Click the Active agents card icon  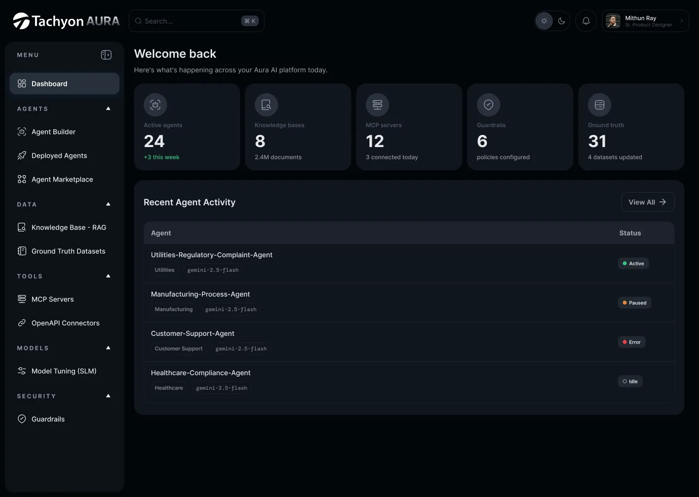[x=155, y=104]
